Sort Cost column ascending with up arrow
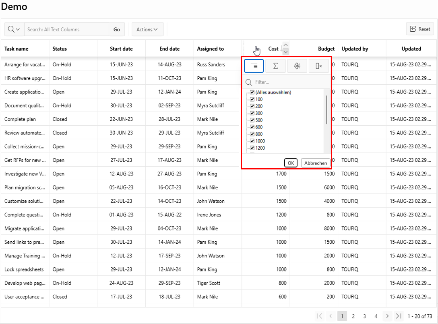 pos(285,45)
